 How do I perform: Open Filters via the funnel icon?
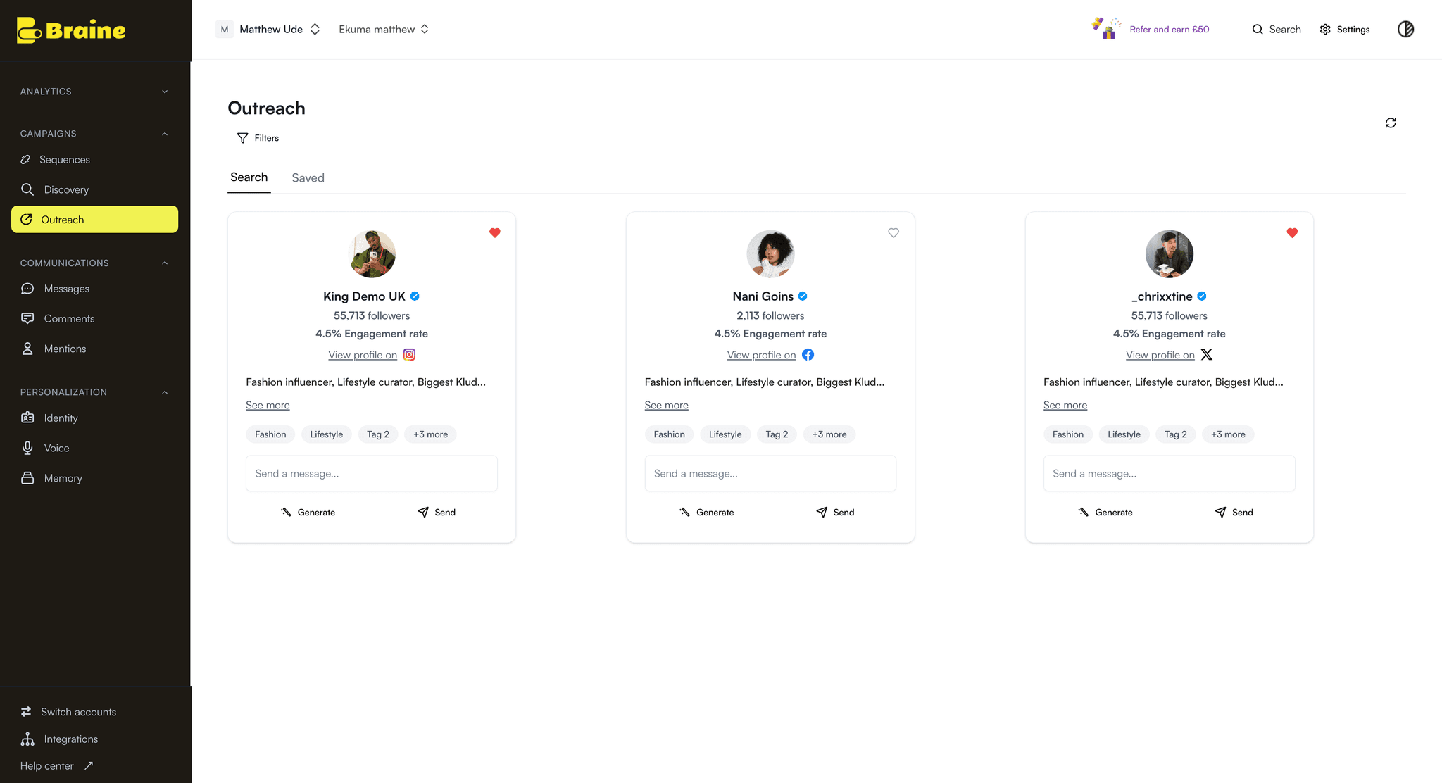click(x=243, y=138)
